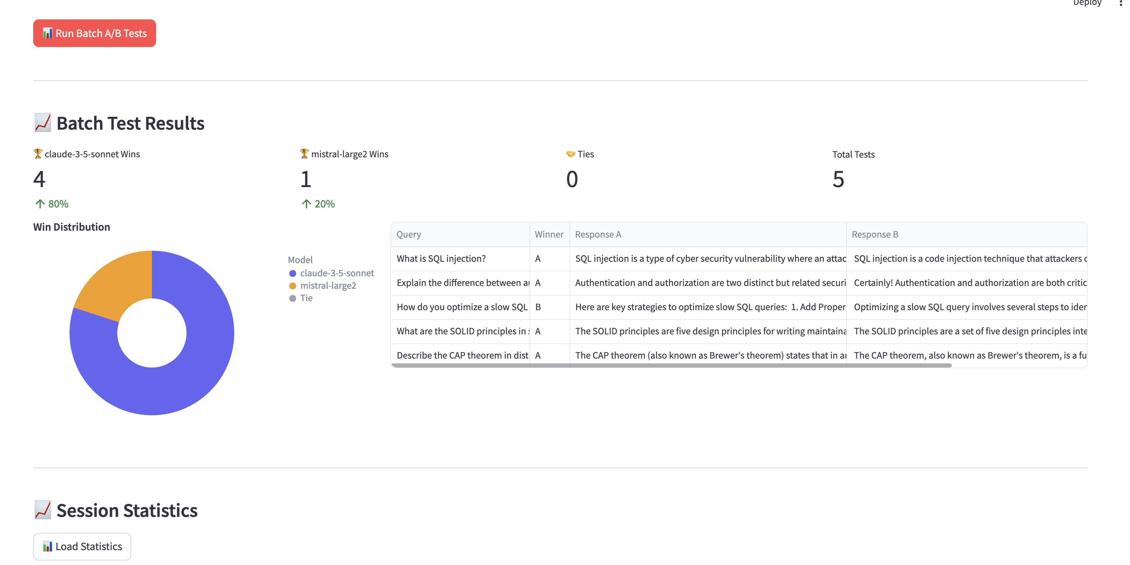Click the chart icon beside Session Statistics
The image size is (1130, 565).
pos(43,510)
